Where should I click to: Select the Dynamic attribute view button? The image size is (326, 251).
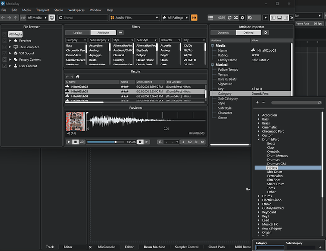223,33
